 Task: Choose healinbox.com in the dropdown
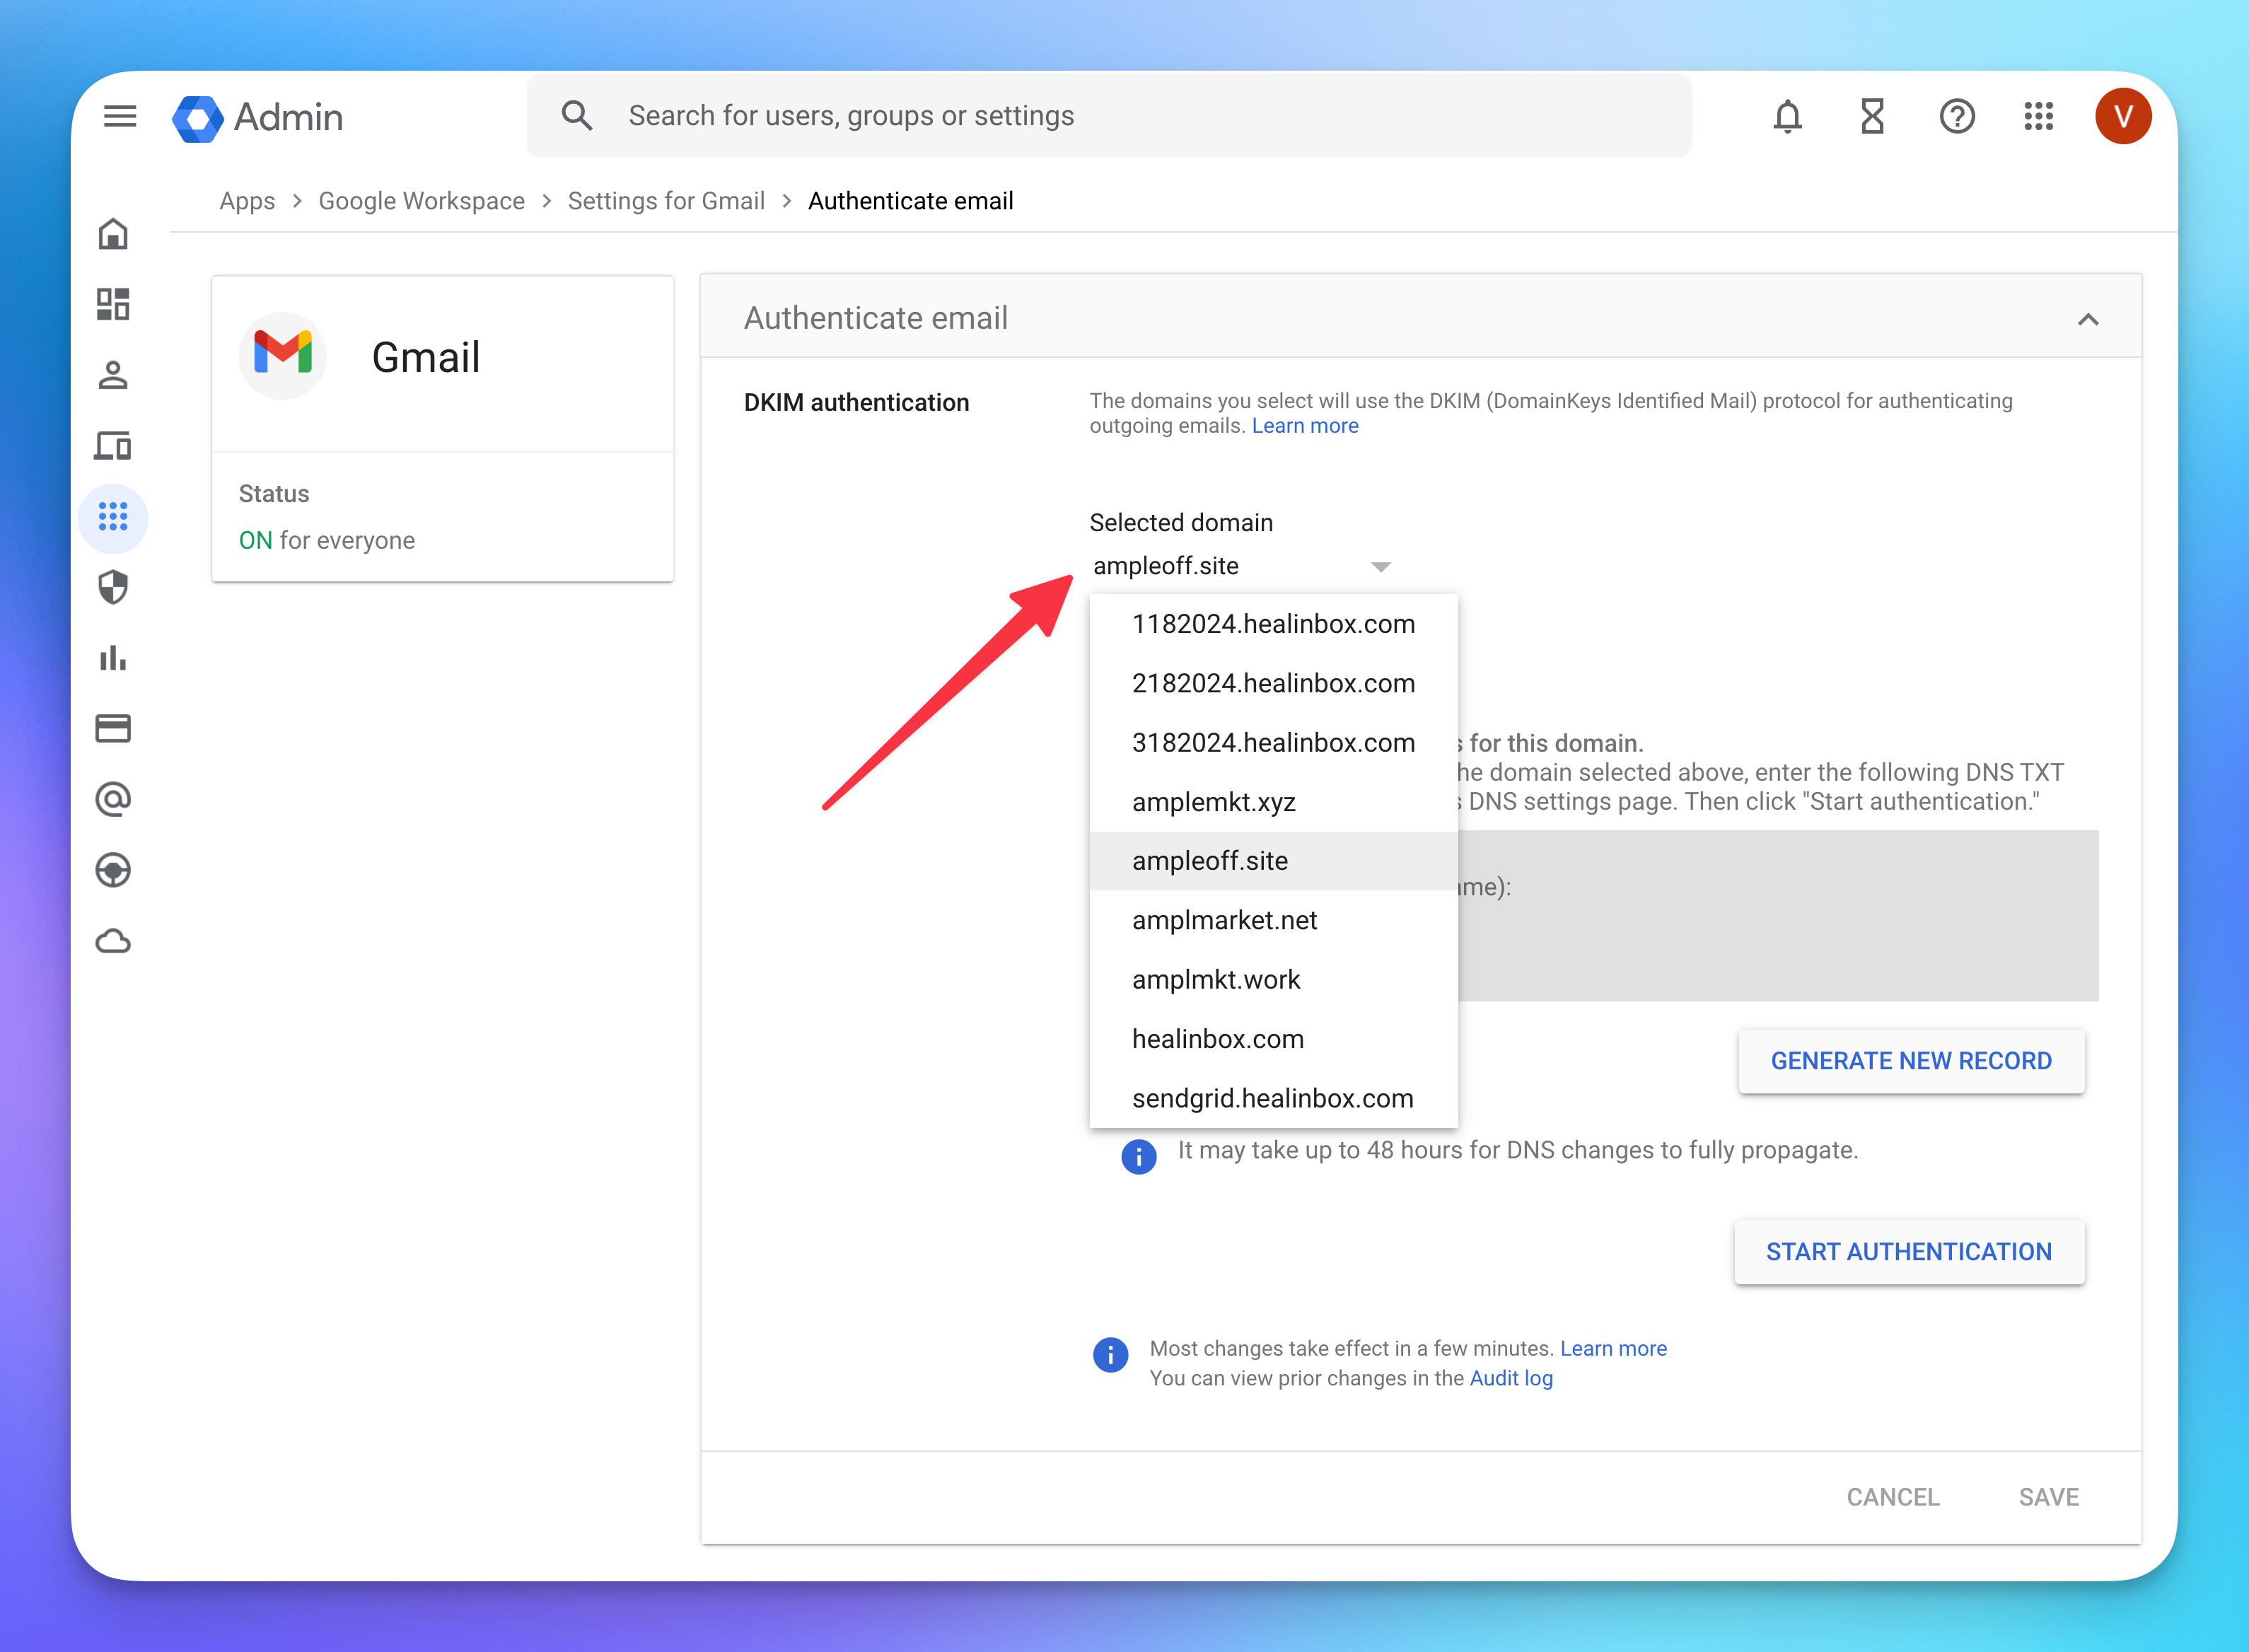[x=1217, y=1039]
